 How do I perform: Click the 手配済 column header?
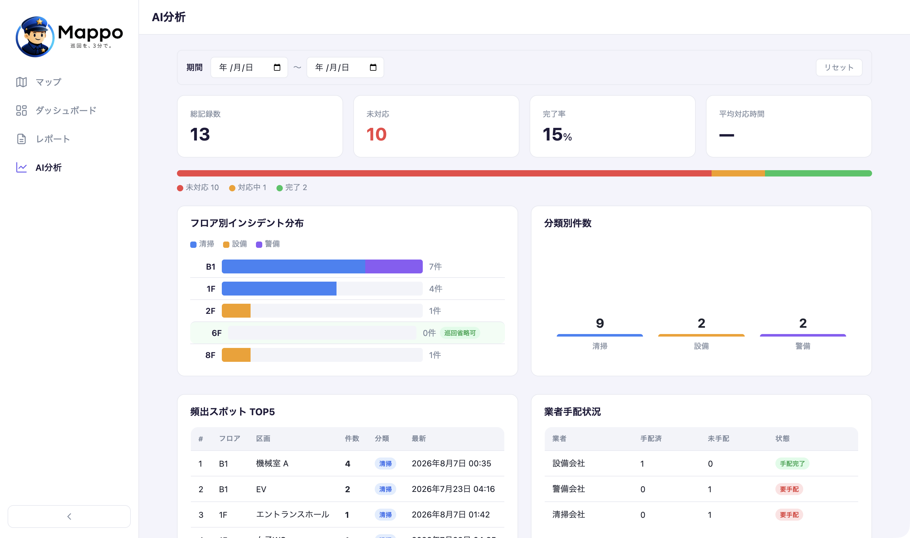[651, 439]
